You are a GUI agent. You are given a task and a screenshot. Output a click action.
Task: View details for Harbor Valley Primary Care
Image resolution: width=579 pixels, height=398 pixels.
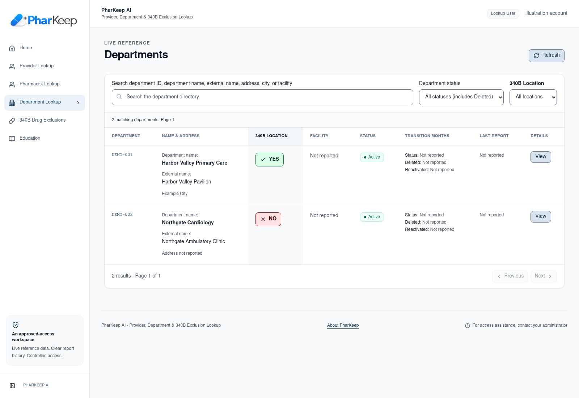click(x=541, y=157)
